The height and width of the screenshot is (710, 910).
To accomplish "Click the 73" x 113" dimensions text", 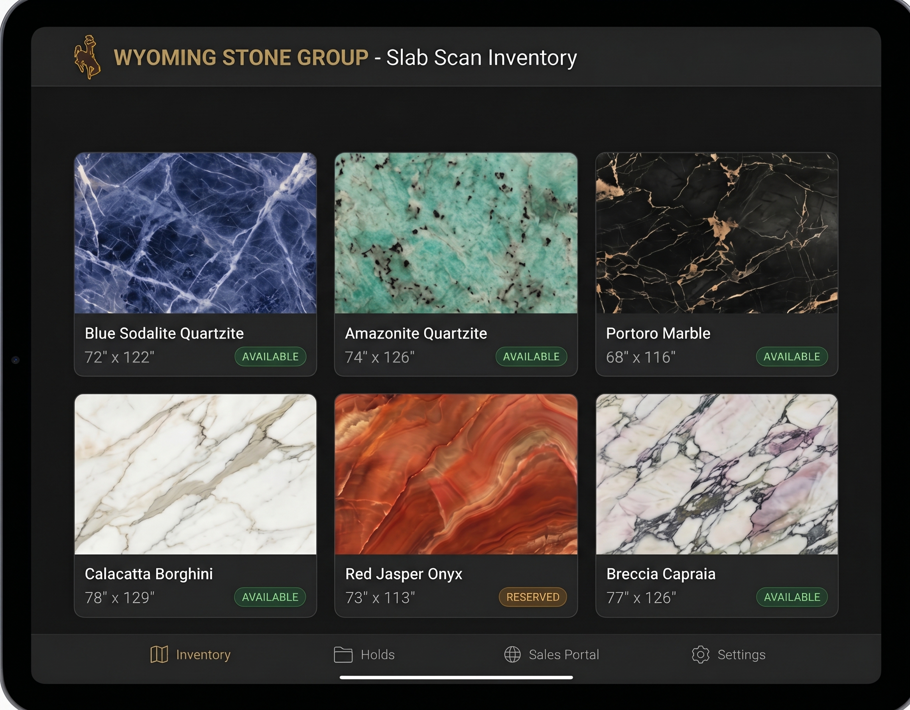I will 379,598.
